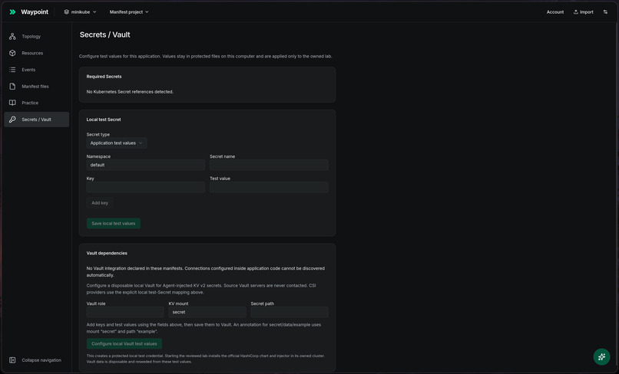Image resolution: width=619 pixels, height=374 pixels.
Task: Click the Practice book icon
Action: [x=12, y=103]
